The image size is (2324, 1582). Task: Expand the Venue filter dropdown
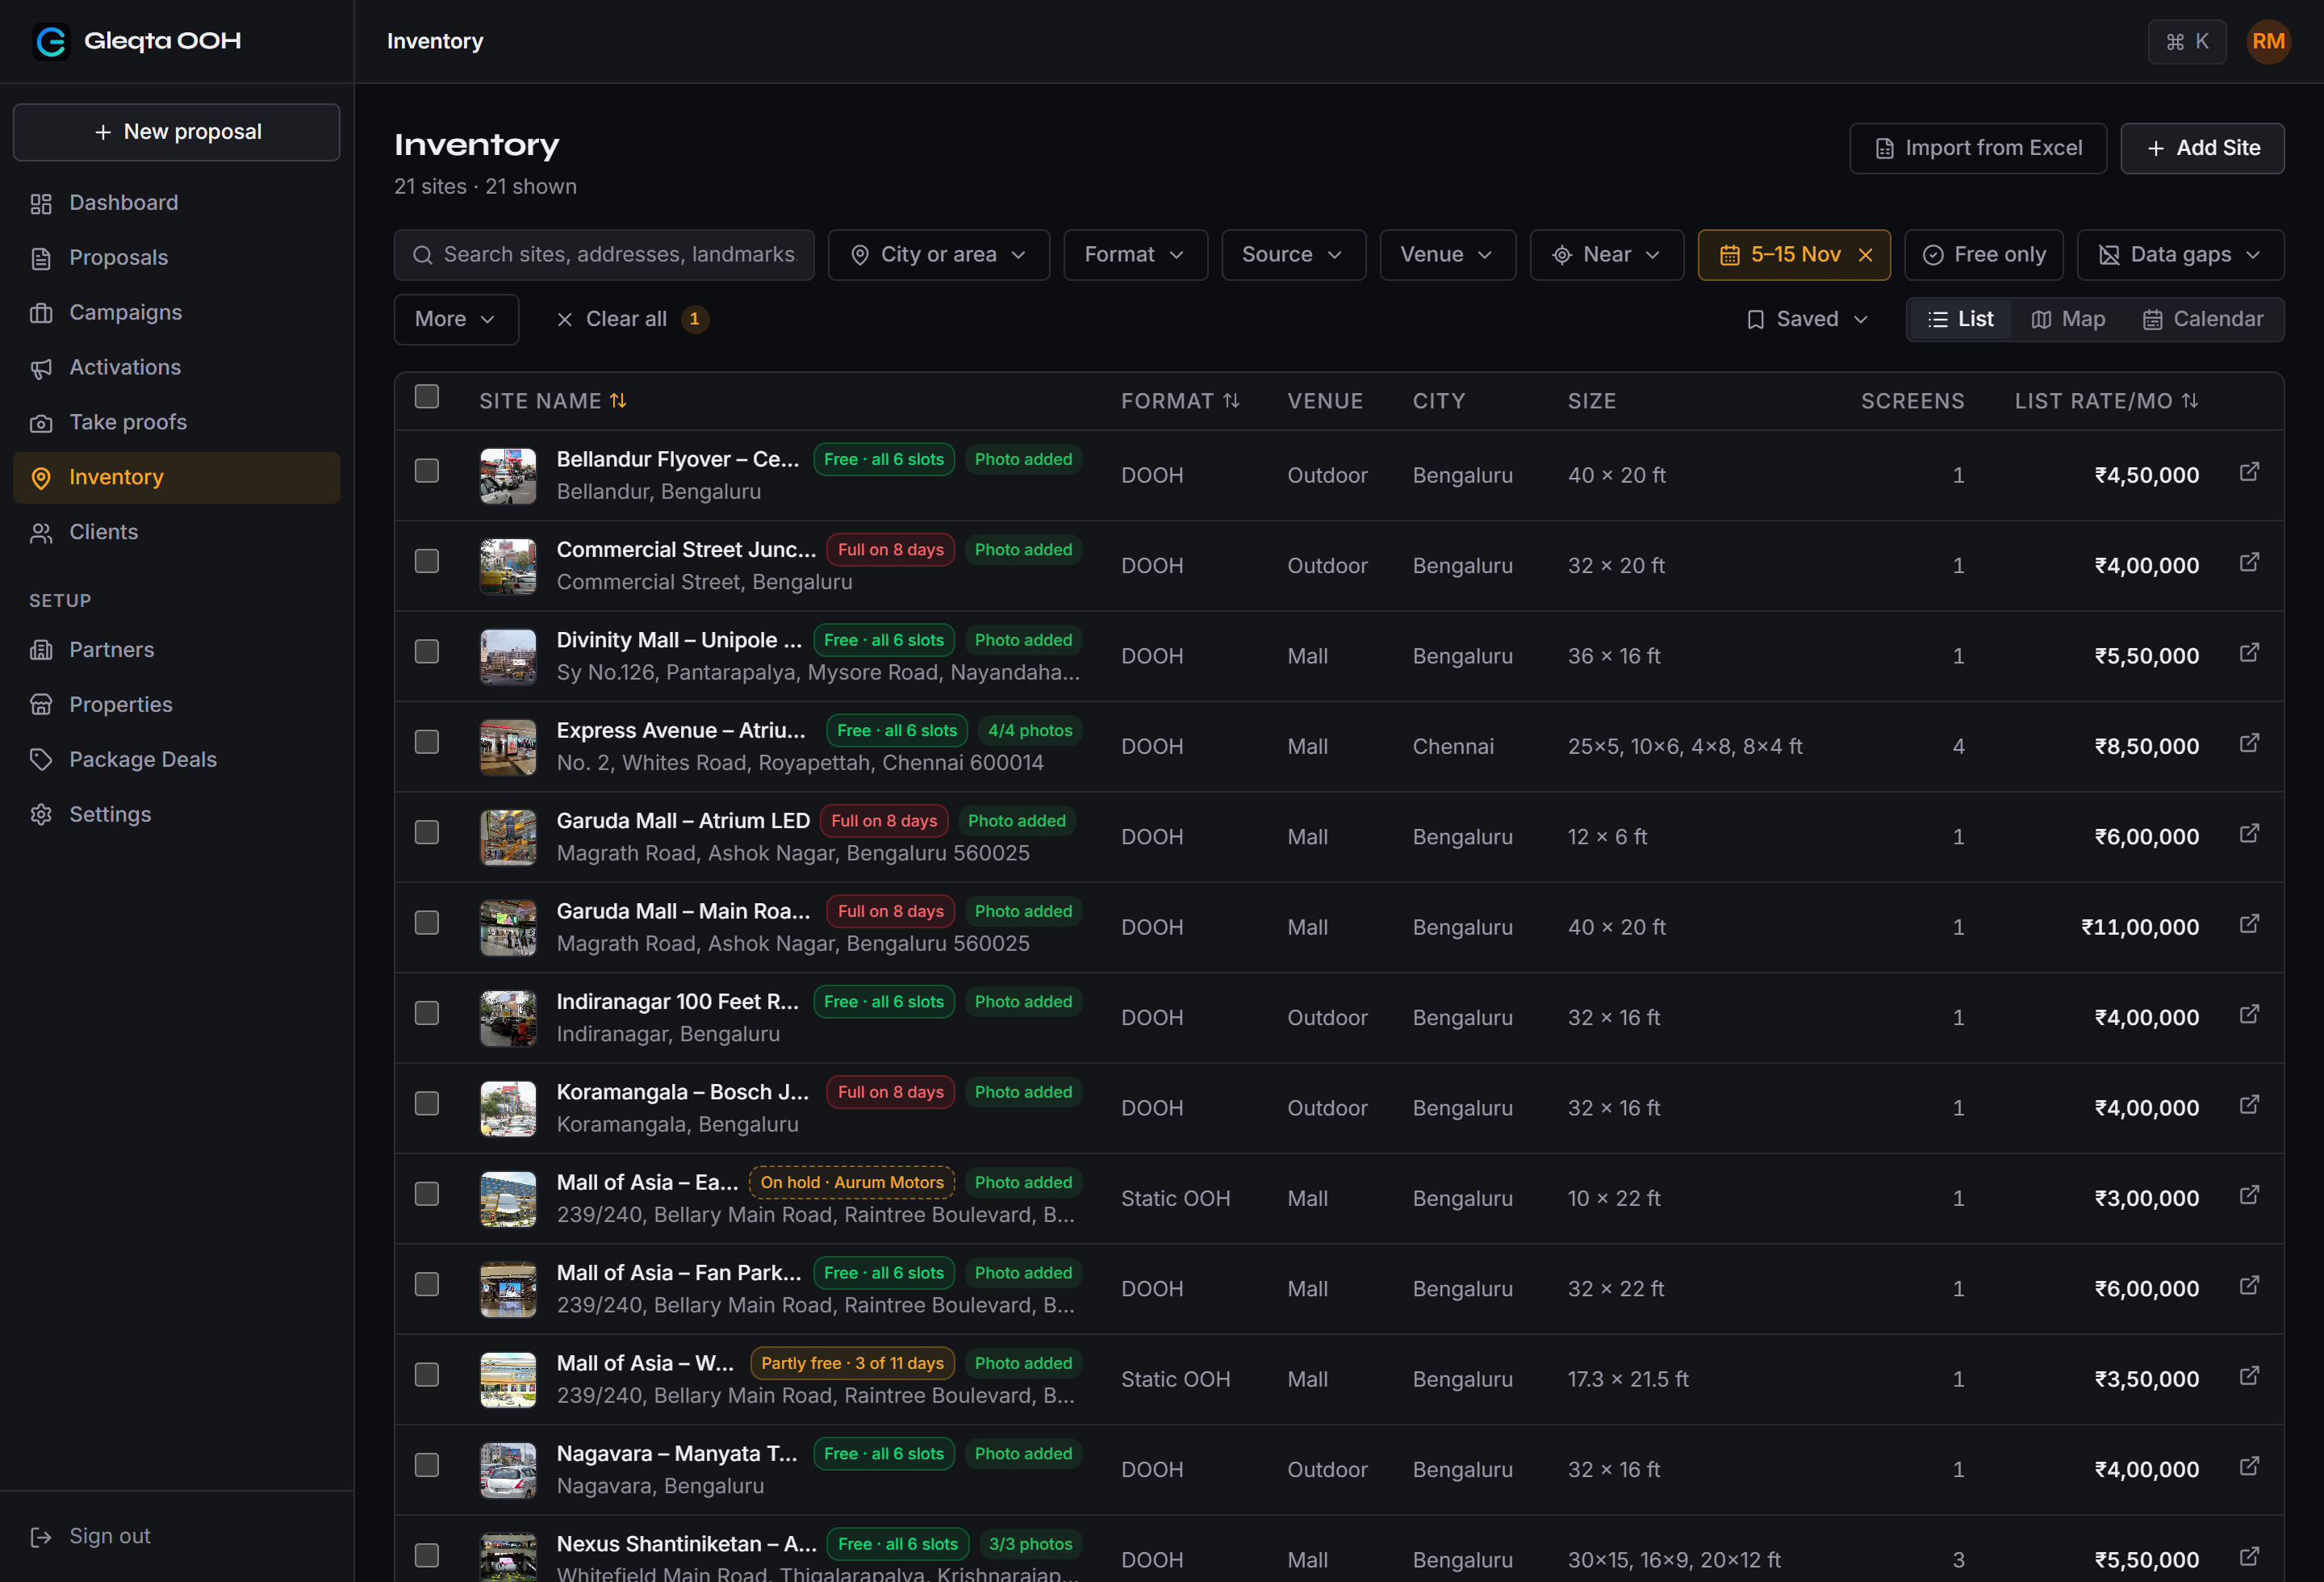tap(1448, 255)
